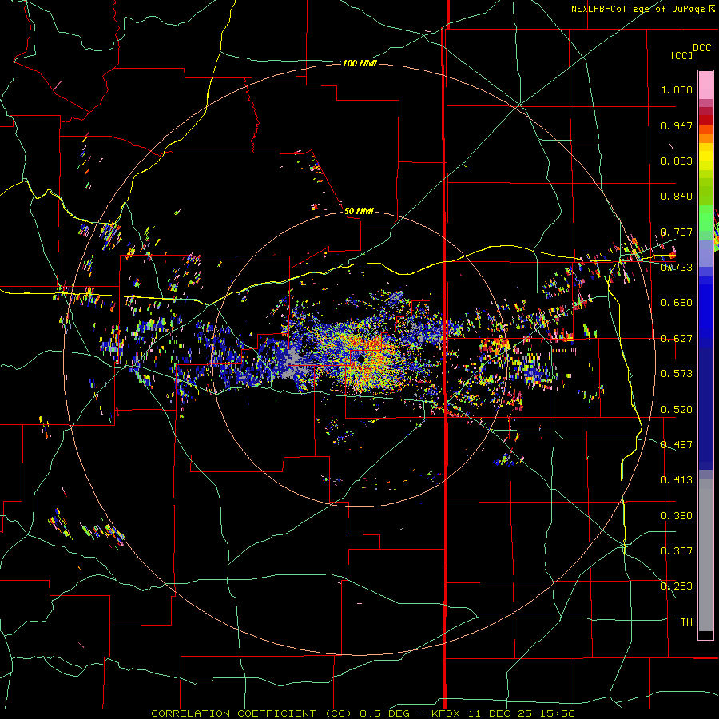The height and width of the screenshot is (719, 719).
Task: Select the 0.787 scale value
Action: tap(677, 232)
